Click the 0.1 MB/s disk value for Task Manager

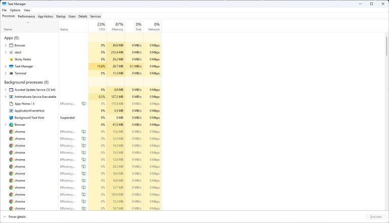pos(135,66)
